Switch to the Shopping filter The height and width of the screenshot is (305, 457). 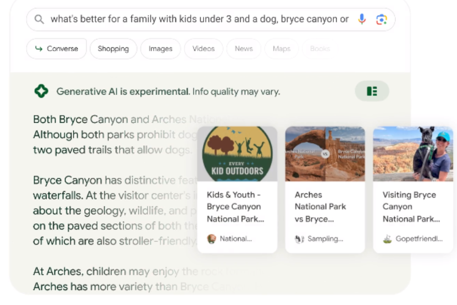click(x=113, y=49)
